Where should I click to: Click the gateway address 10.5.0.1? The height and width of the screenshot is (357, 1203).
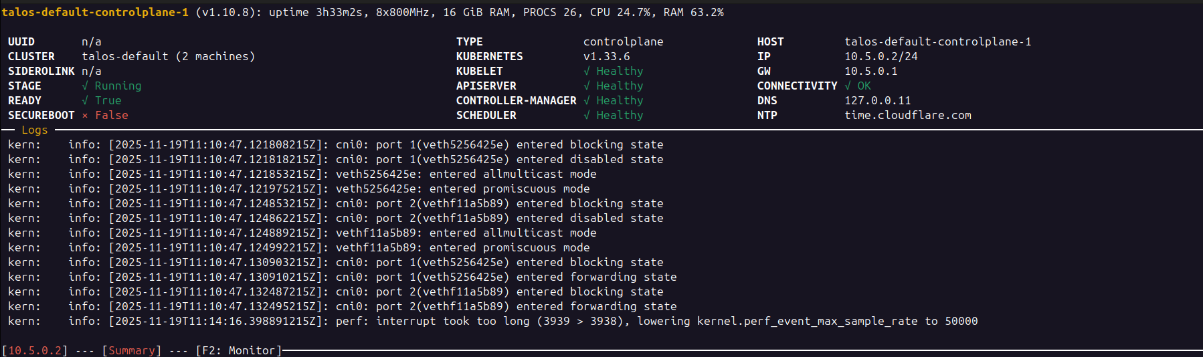[x=870, y=72]
